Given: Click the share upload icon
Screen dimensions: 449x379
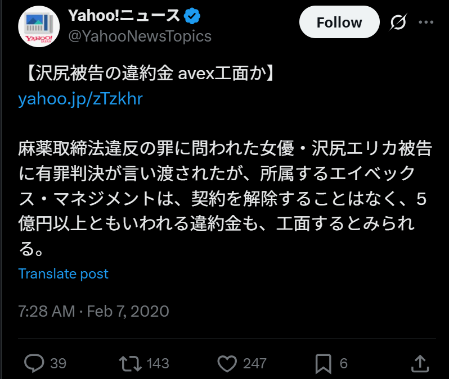Looking at the screenshot, I should pos(420,363).
